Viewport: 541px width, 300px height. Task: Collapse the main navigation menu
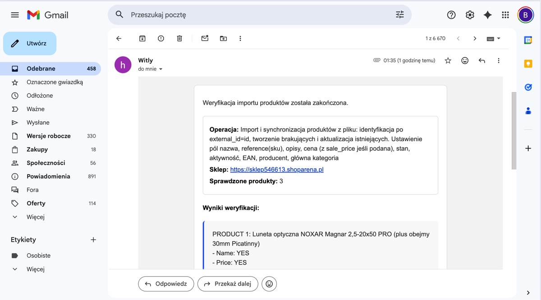pyautogui.click(x=14, y=14)
